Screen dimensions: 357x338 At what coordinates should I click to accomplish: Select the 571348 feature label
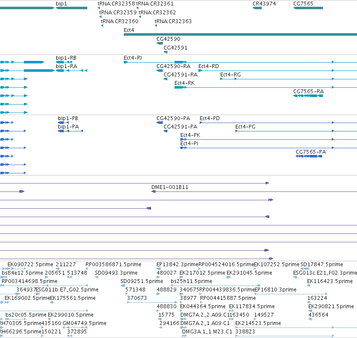pyautogui.click(x=136, y=290)
